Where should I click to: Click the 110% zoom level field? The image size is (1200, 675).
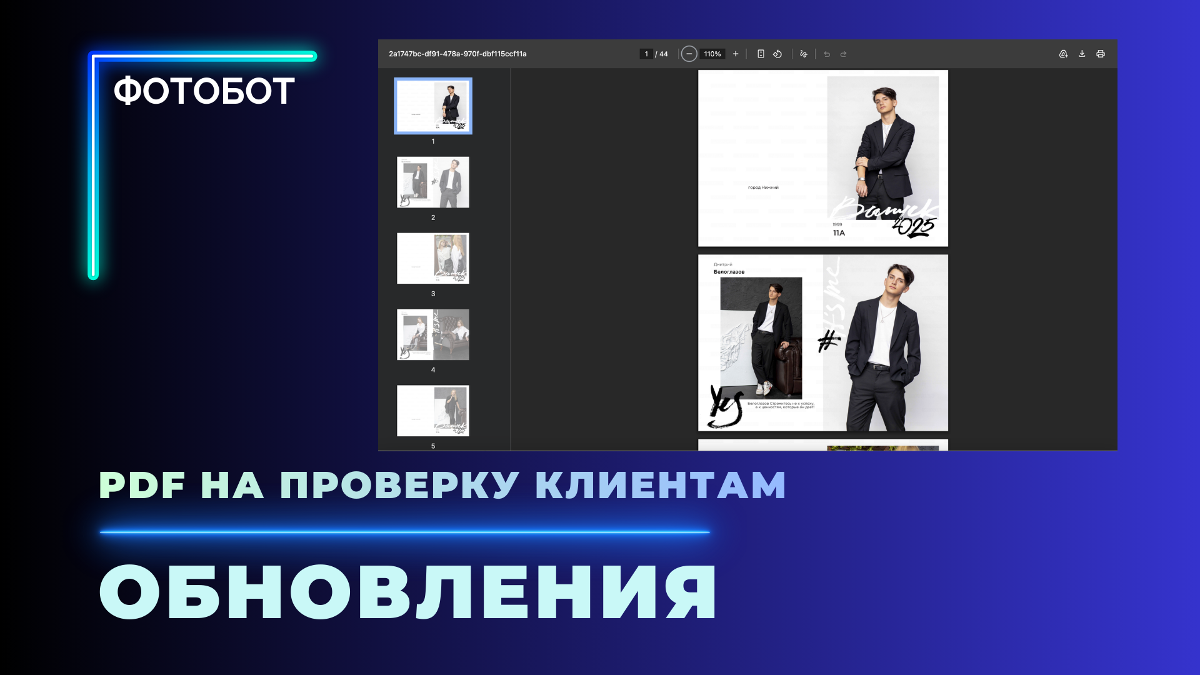tap(712, 54)
